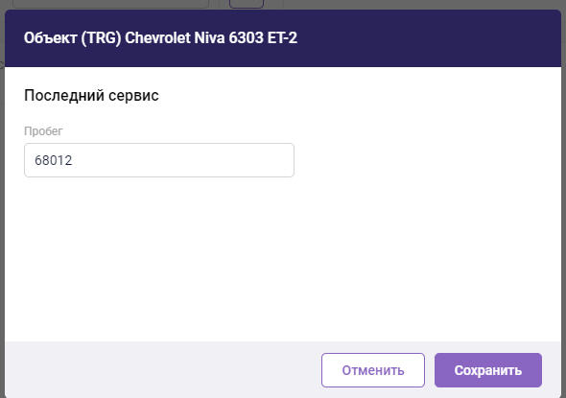Click the Сохранить button
The width and height of the screenshot is (566, 398).
click(x=488, y=370)
